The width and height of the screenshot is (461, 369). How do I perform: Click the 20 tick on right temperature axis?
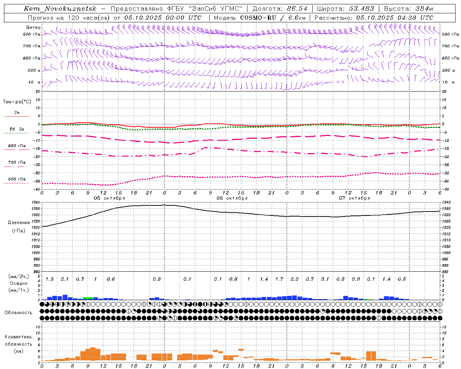point(444,92)
